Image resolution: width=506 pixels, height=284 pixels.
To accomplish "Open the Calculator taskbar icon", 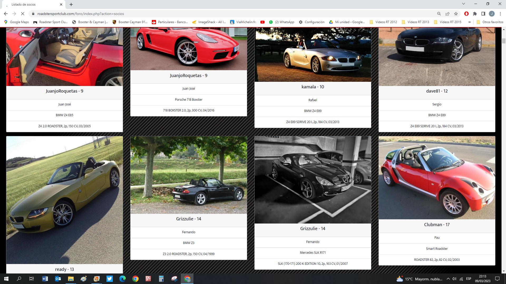I will point(161,279).
